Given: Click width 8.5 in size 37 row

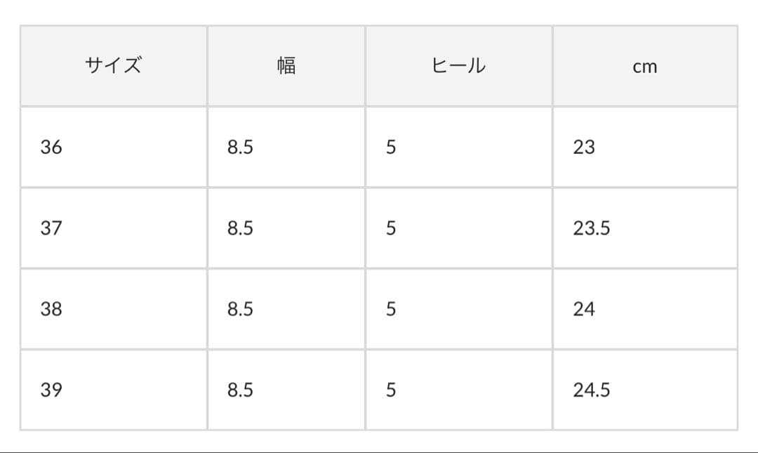Looking at the screenshot, I should [240, 228].
